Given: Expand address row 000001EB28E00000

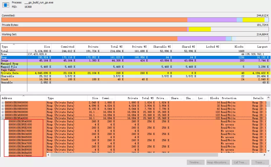Looking at the screenshot, I should pyautogui.click(x=3, y=109).
